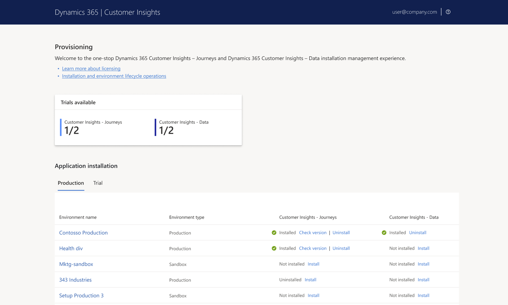Switch to the Trial tab

(x=98, y=183)
